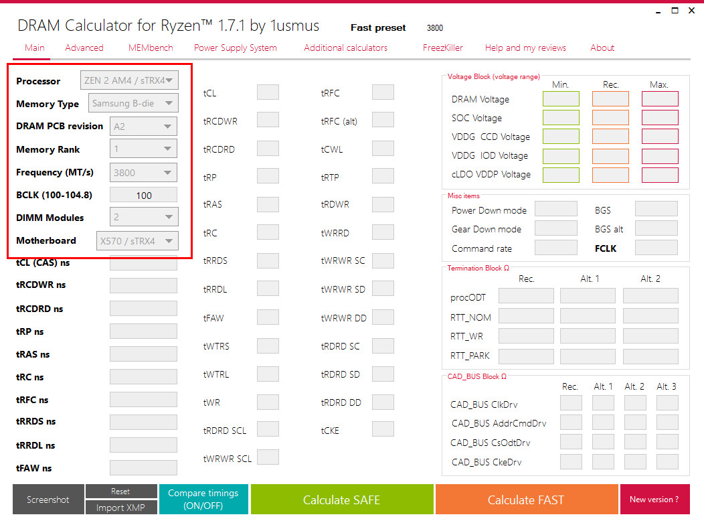The width and height of the screenshot is (704, 529).
Task: Click the Gear Down mode field
Action: pyautogui.click(x=556, y=228)
